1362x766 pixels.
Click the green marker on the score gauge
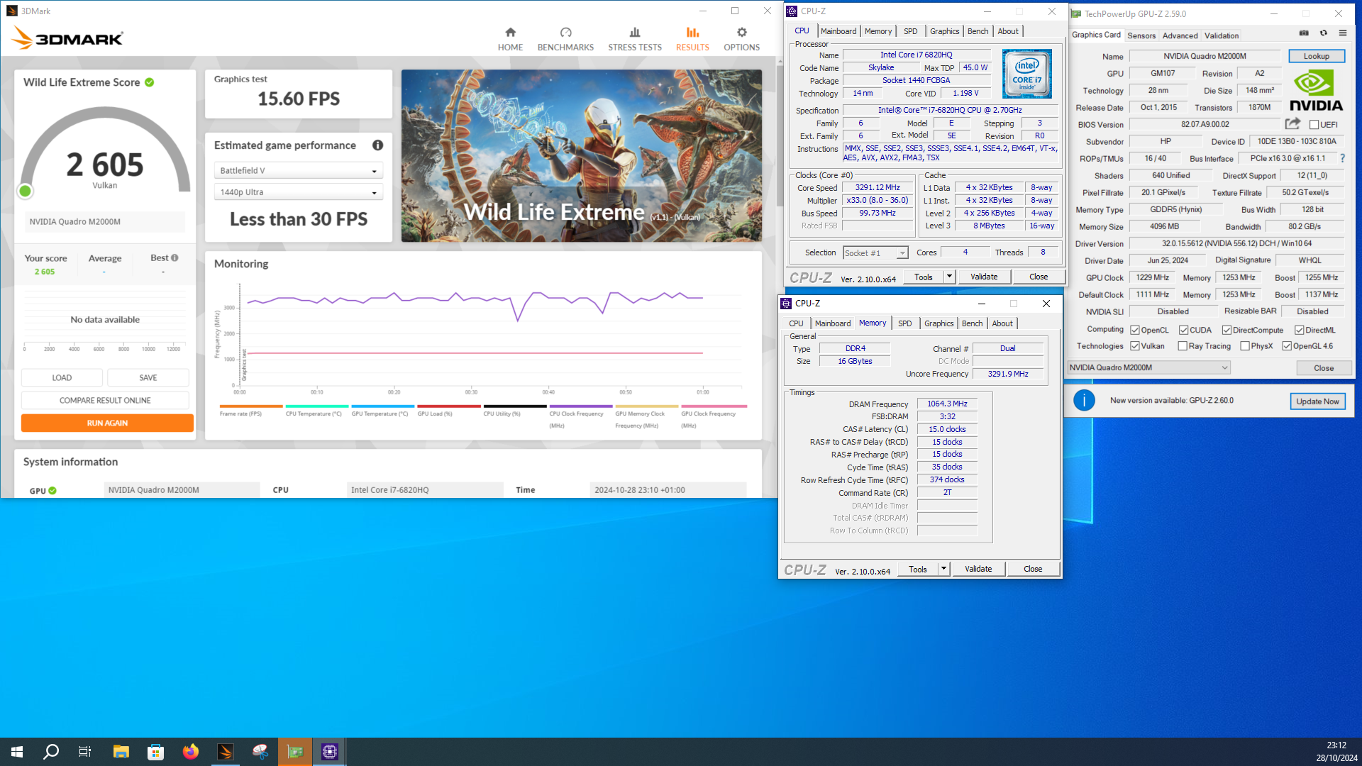tap(26, 191)
